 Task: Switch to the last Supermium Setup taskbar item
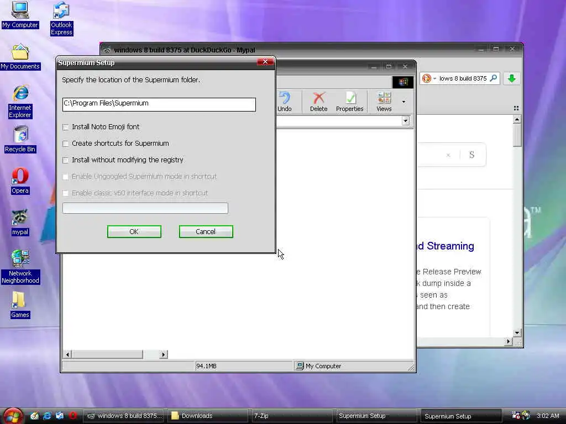click(461, 416)
